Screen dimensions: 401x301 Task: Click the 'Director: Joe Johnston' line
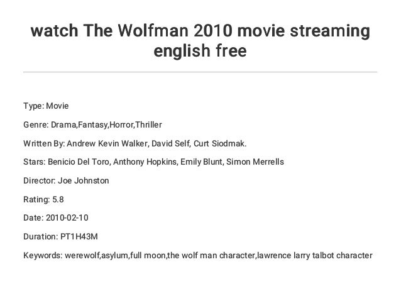click(66, 181)
